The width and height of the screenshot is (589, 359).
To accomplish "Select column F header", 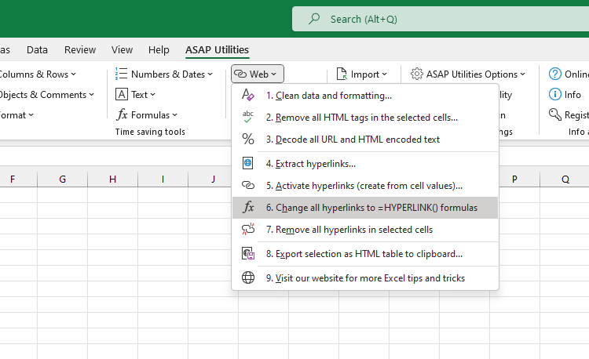I will (x=13, y=179).
